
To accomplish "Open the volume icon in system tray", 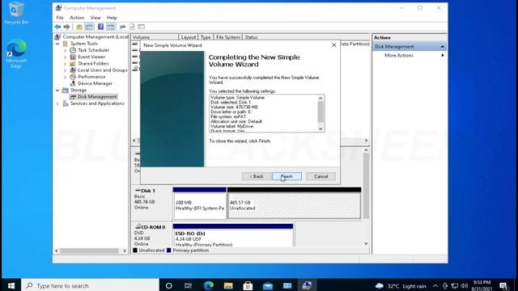I will (465, 285).
